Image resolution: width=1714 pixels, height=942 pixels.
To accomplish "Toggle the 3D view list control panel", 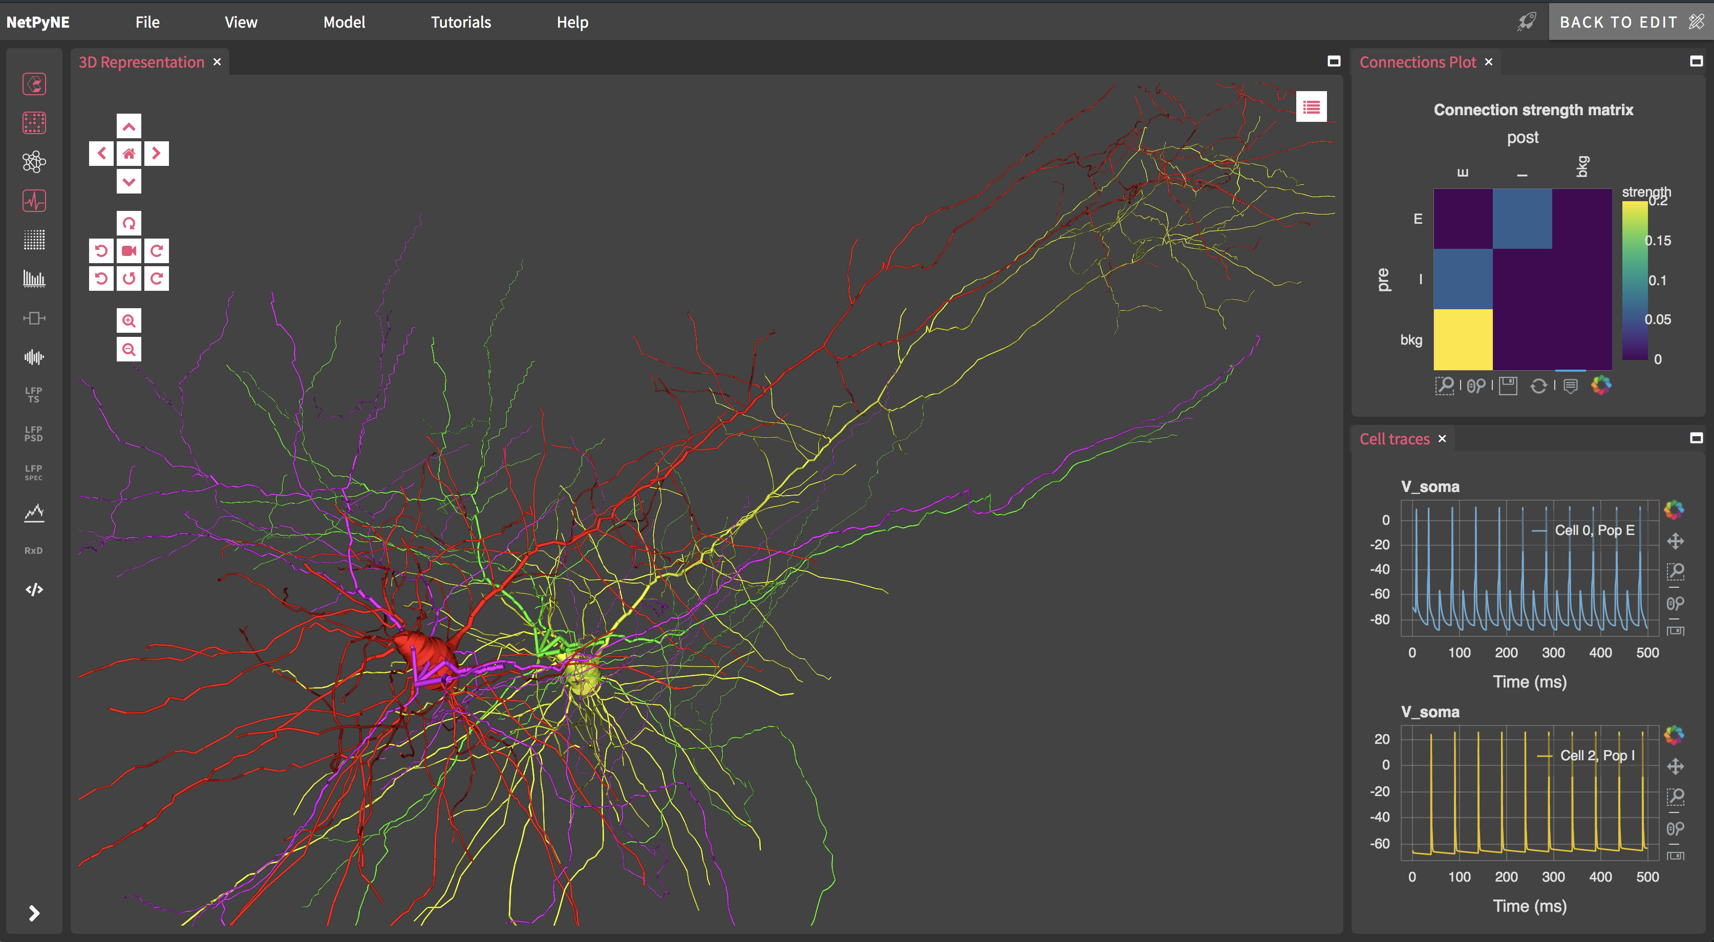I will point(1311,107).
